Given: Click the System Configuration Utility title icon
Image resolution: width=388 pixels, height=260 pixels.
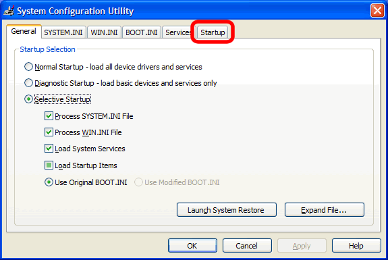Looking at the screenshot, I should click(9, 11).
